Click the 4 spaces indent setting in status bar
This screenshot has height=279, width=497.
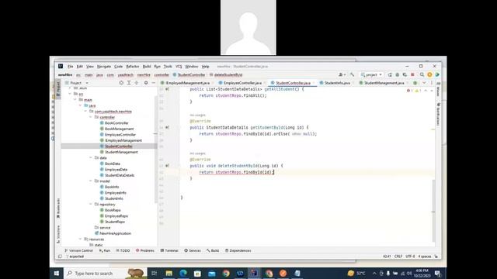click(x=425, y=257)
